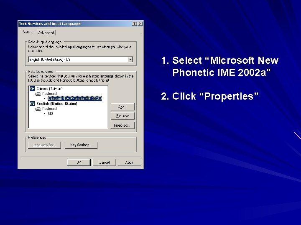The image size is (301, 225).
Task: Switch to the Advanced tab
Action: 46,33
